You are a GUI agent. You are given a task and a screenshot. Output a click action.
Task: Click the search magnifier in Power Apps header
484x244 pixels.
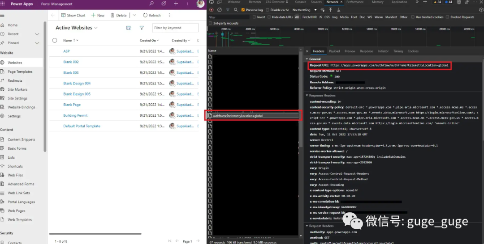click(151, 4)
